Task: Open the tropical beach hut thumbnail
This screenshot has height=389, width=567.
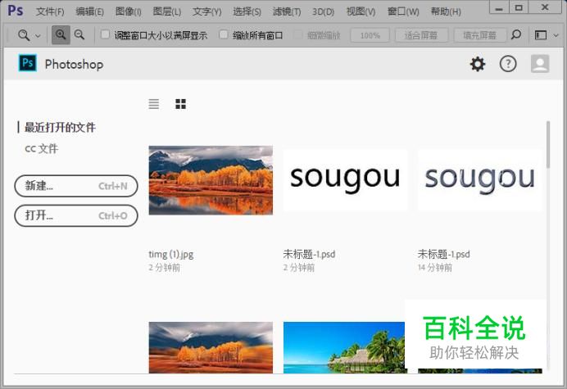Action: point(344,347)
